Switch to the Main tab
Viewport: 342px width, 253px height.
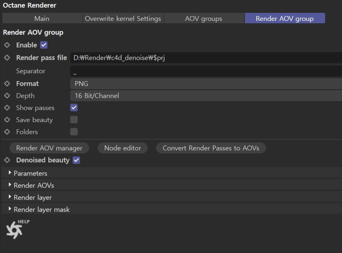[42, 18]
